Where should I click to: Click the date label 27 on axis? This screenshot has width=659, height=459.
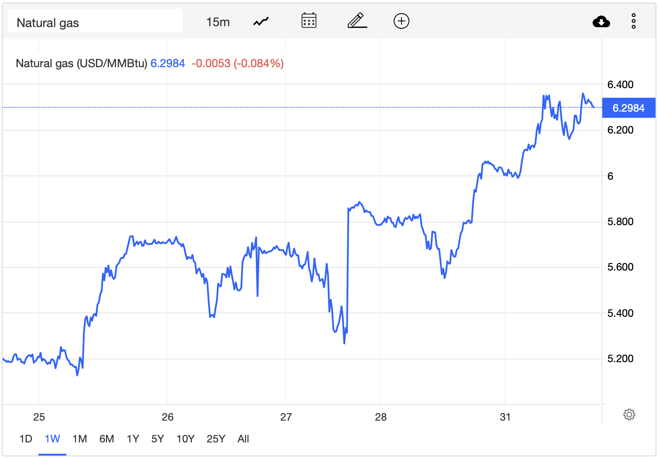(286, 417)
